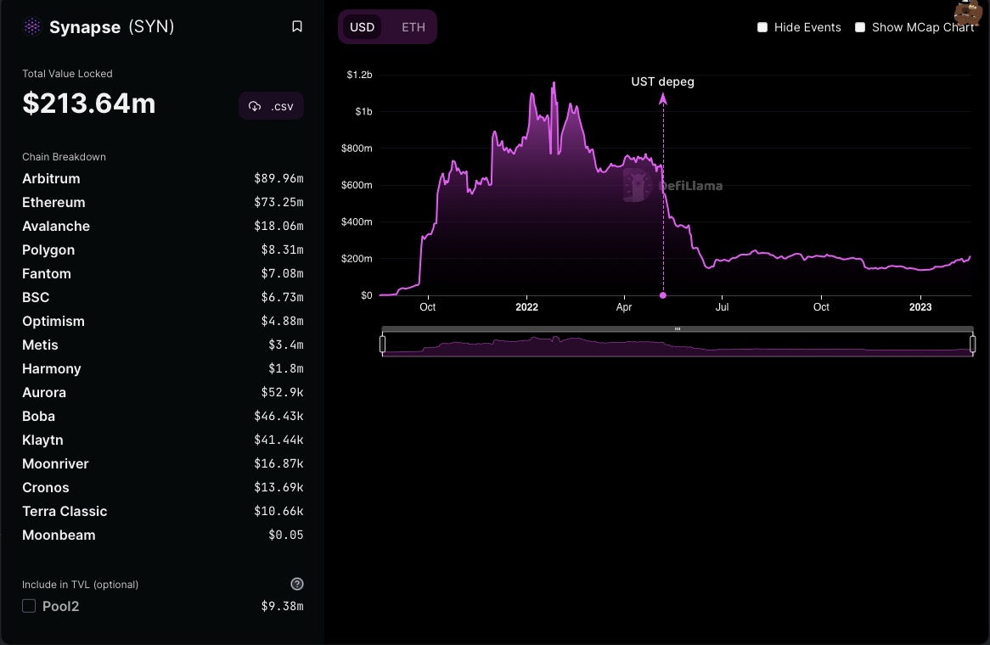Select the Cronos chain row

[163, 488]
